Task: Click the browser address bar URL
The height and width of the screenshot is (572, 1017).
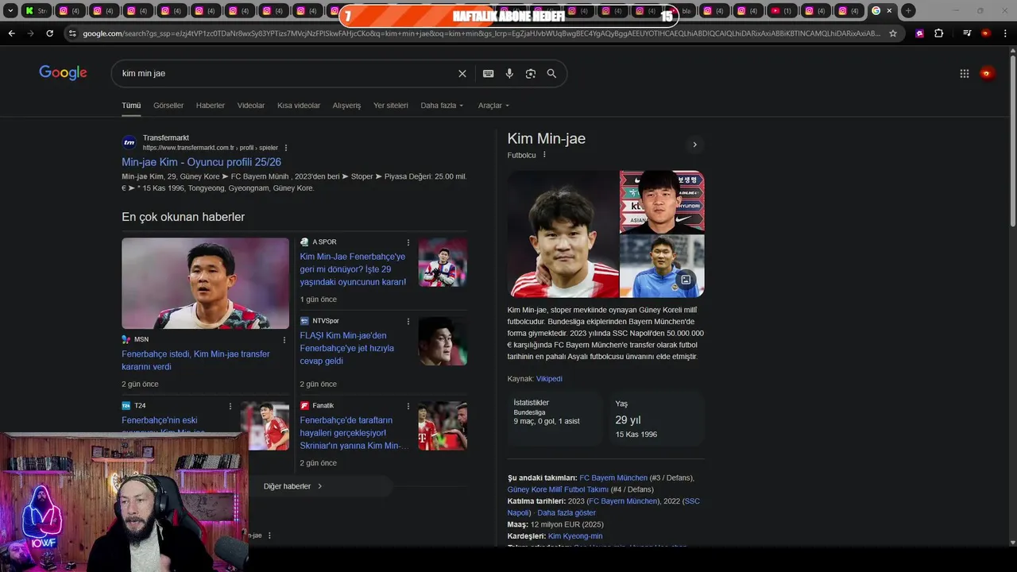Action: pos(481,33)
